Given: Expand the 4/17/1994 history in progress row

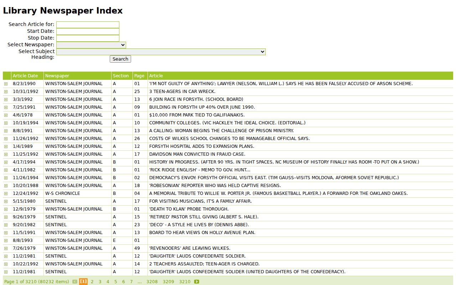Looking at the screenshot, I should coord(6,162).
